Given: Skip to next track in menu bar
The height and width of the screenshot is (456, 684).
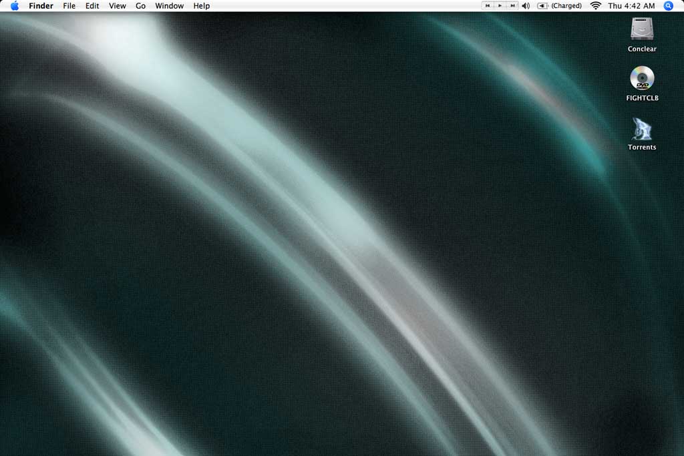Looking at the screenshot, I should coord(512,6).
